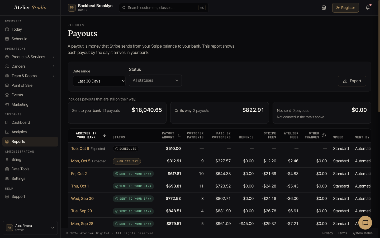Viewport: 380px width, 238px height.
Task: Click the Stripe Fees column header
Action: point(270,135)
